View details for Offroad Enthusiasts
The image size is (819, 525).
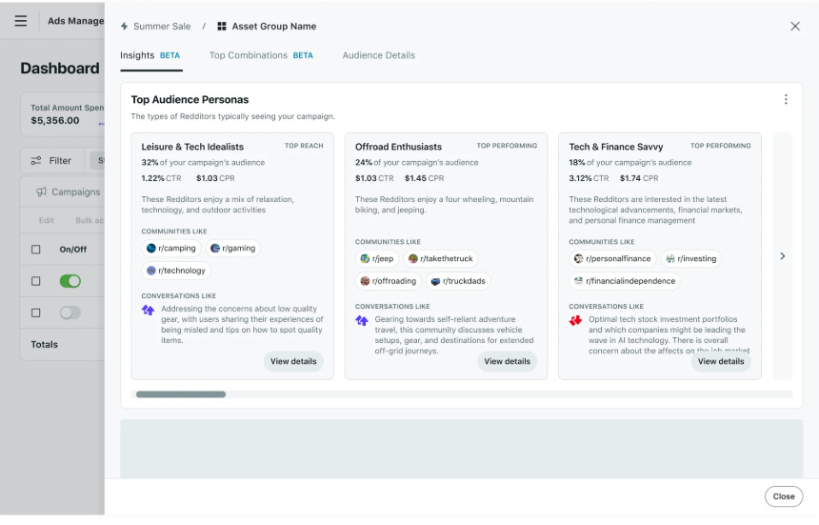point(508,361)
